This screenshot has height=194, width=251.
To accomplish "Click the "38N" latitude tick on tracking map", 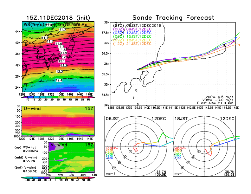I will point(107,23).
